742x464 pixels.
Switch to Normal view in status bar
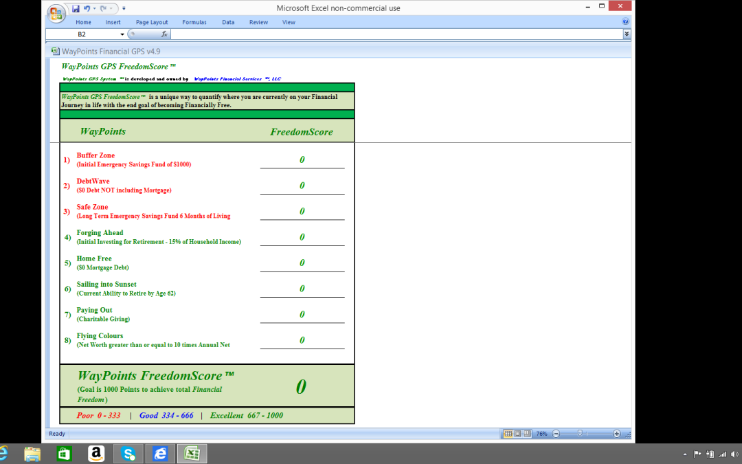click(x=508, y=434)
